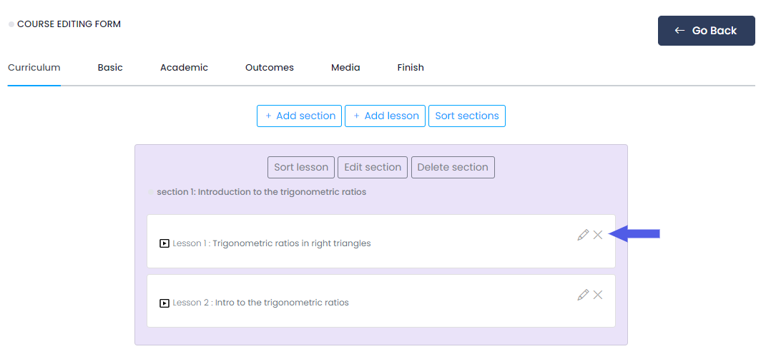Click Sort lesson in section 1

coord(301,168)
